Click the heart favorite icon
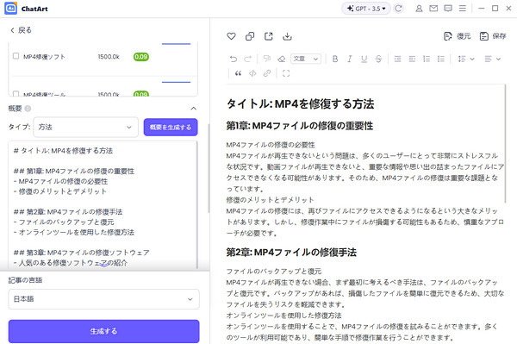517x344 pixels. coord(231,36)
